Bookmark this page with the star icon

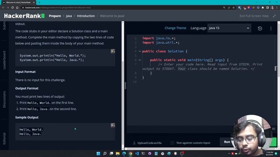click(234, 8)
